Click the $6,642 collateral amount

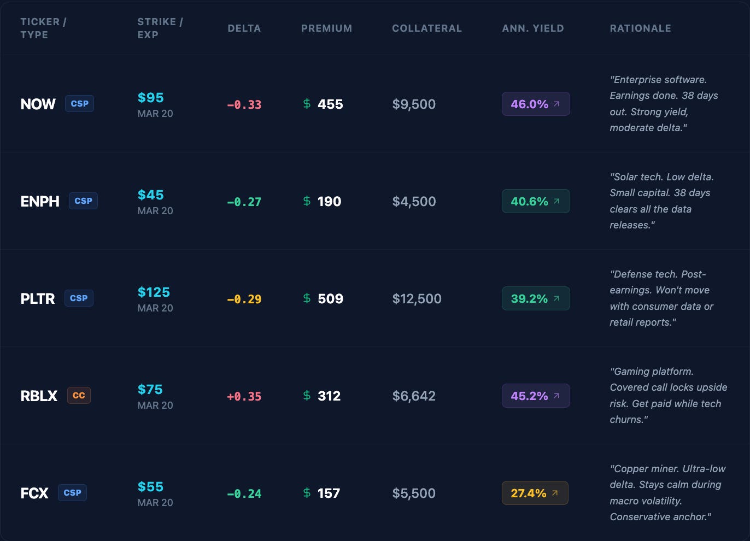[x=414, y=396]
